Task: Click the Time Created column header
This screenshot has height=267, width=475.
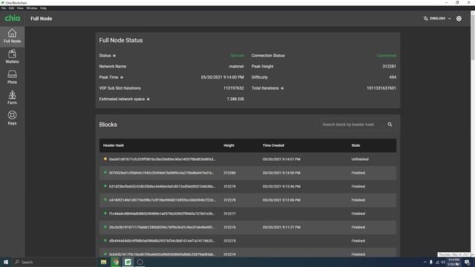Action: 273,145
